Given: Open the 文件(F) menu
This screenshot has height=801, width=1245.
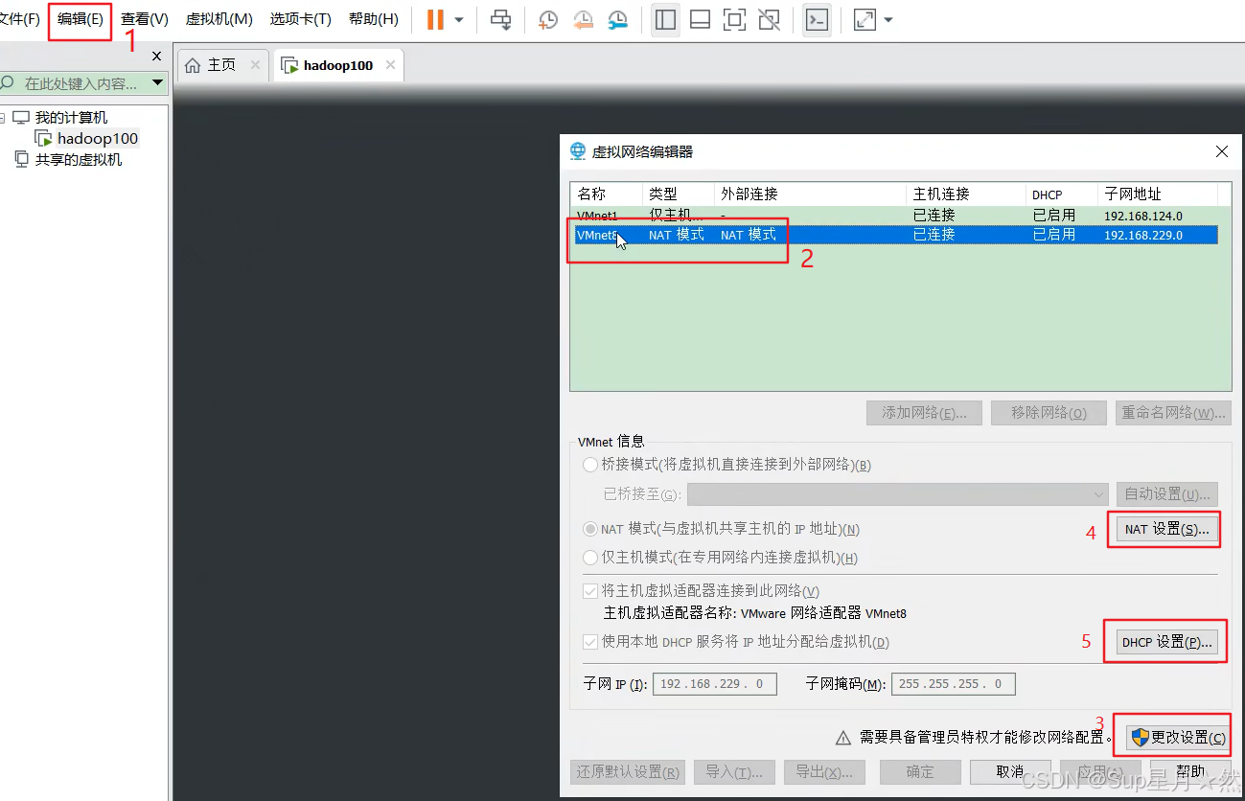Looking at the screenshot, I should click(x=20, y=19).
